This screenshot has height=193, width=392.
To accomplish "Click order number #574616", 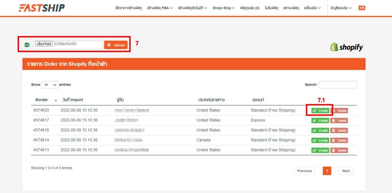I will (x=41, y=130).
